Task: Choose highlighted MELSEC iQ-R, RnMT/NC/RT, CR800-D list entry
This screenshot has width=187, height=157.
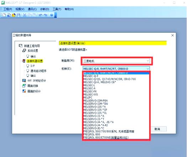Action: pyautogui.click(x=116, y=73)
